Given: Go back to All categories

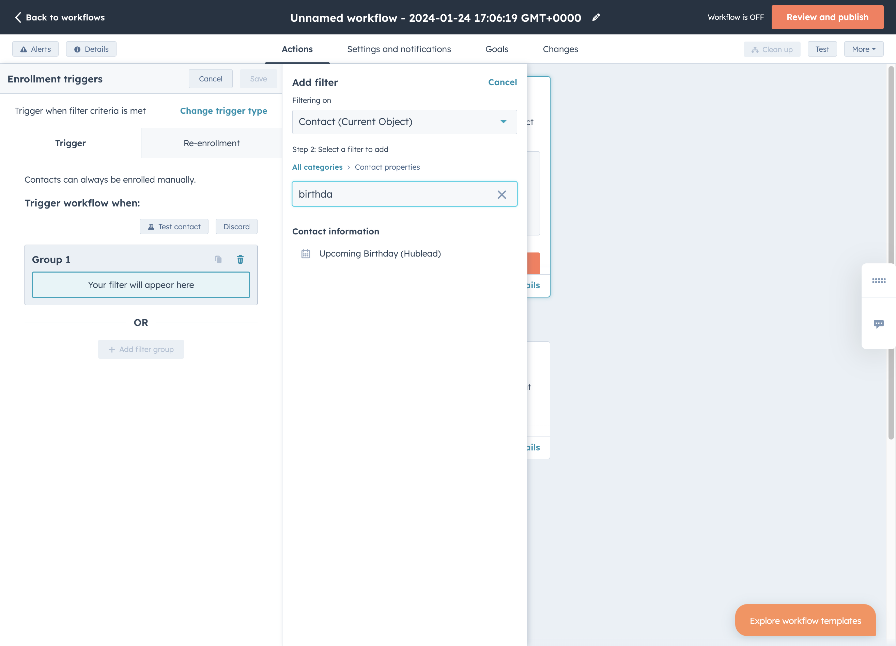Looking at the screenshot, I should click(x=317, y=167).
